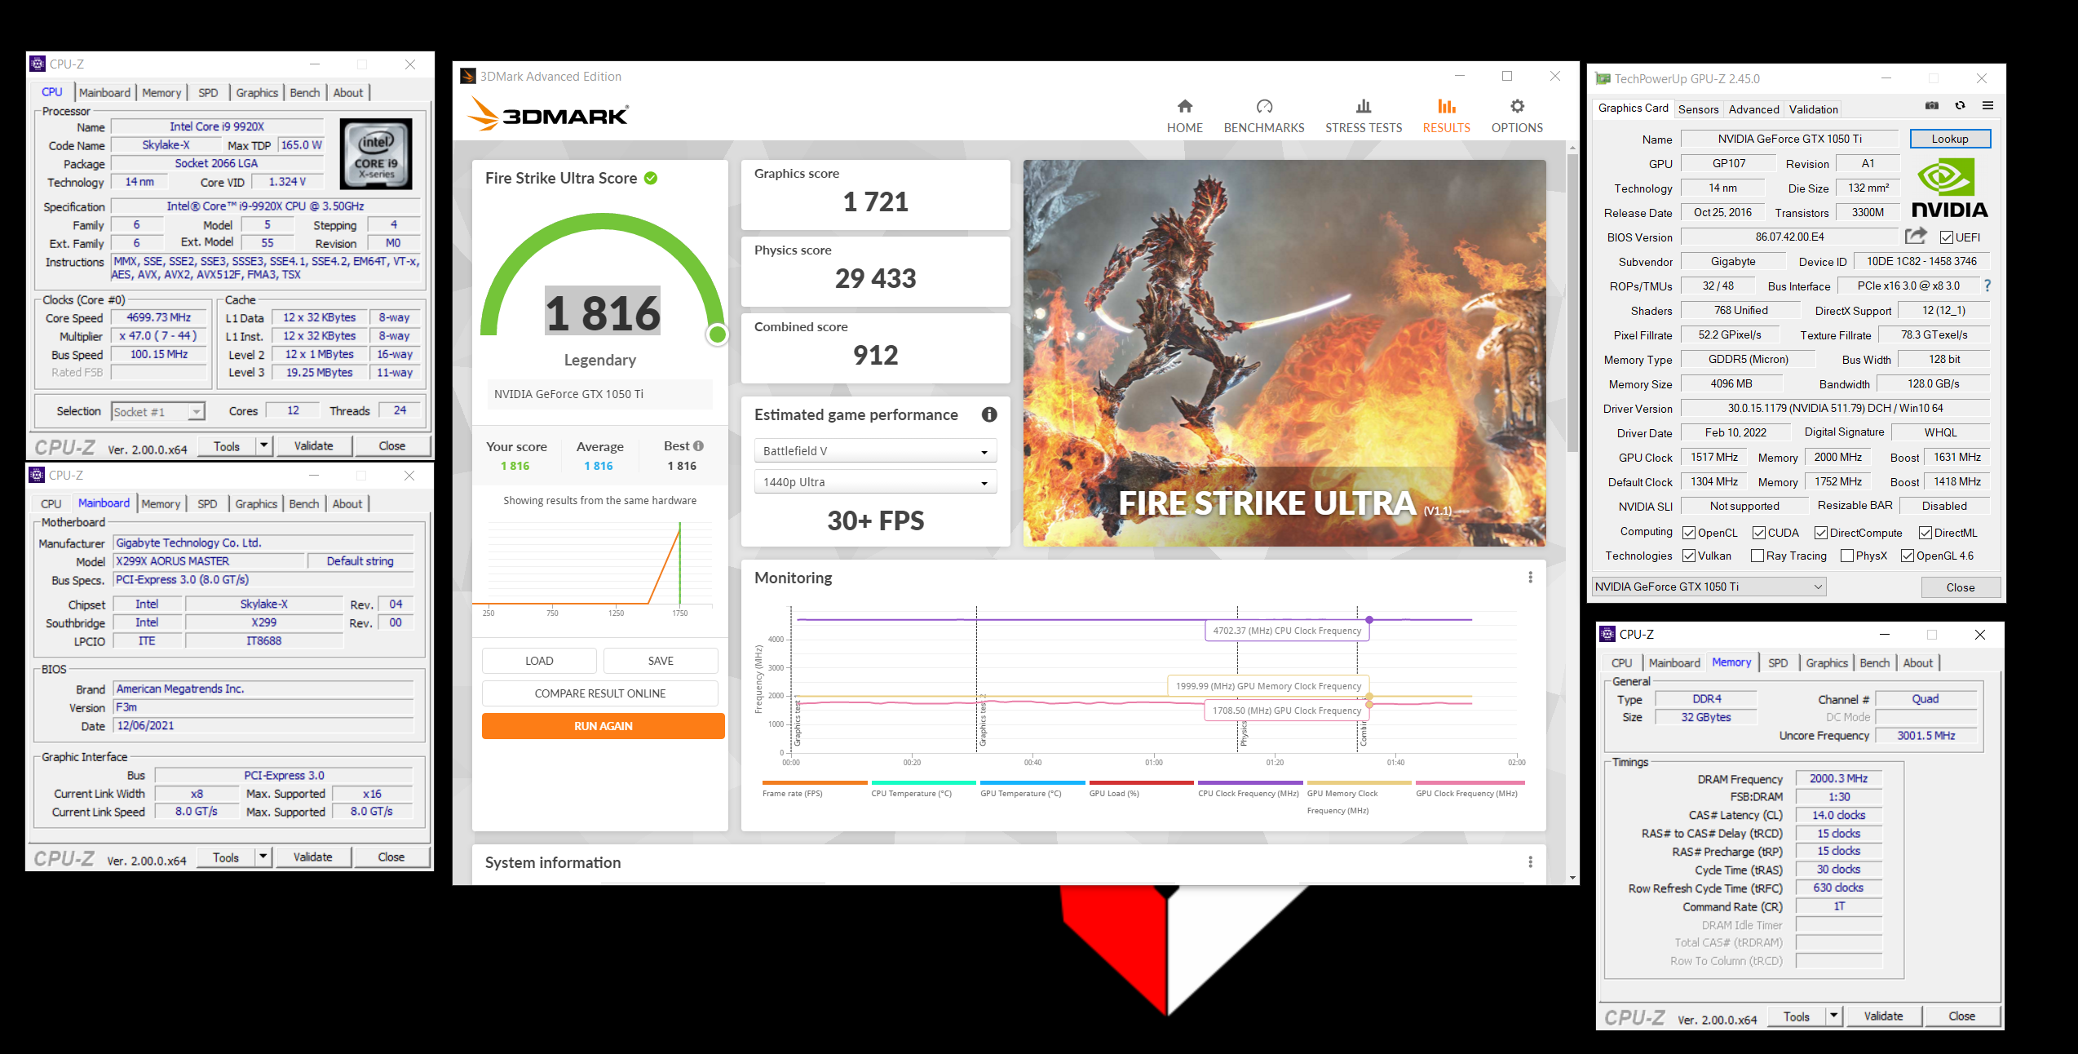Screen dimensions: 2078x1054
Task: Click the Frame rate (FPS) orange legend bar
Action: pyautogui.click(x=814, y=782)
